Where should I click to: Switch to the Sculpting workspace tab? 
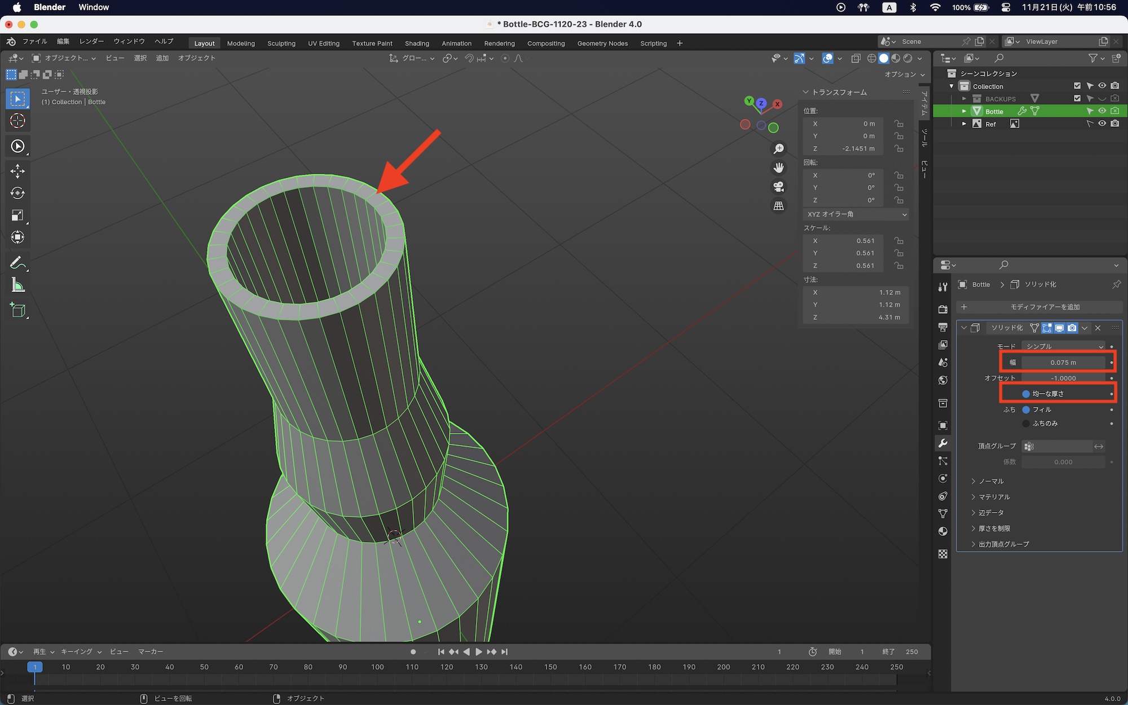(x=281, y=43)
